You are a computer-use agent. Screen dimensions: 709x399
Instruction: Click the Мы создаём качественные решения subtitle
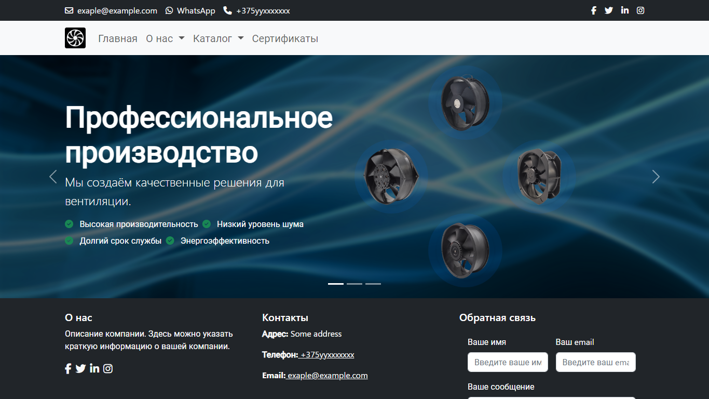(175, 192)
